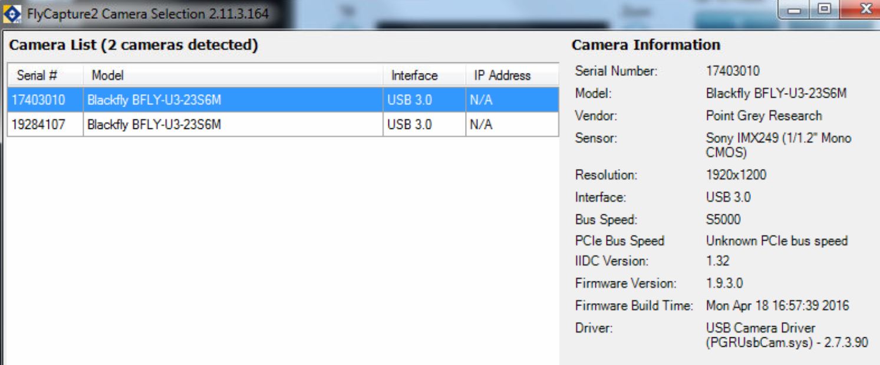Click the FlyCapture2 application icon in title bar
The height and width of the screenshot is (365, 880).
pyautogui.click(x=9, y=14)
